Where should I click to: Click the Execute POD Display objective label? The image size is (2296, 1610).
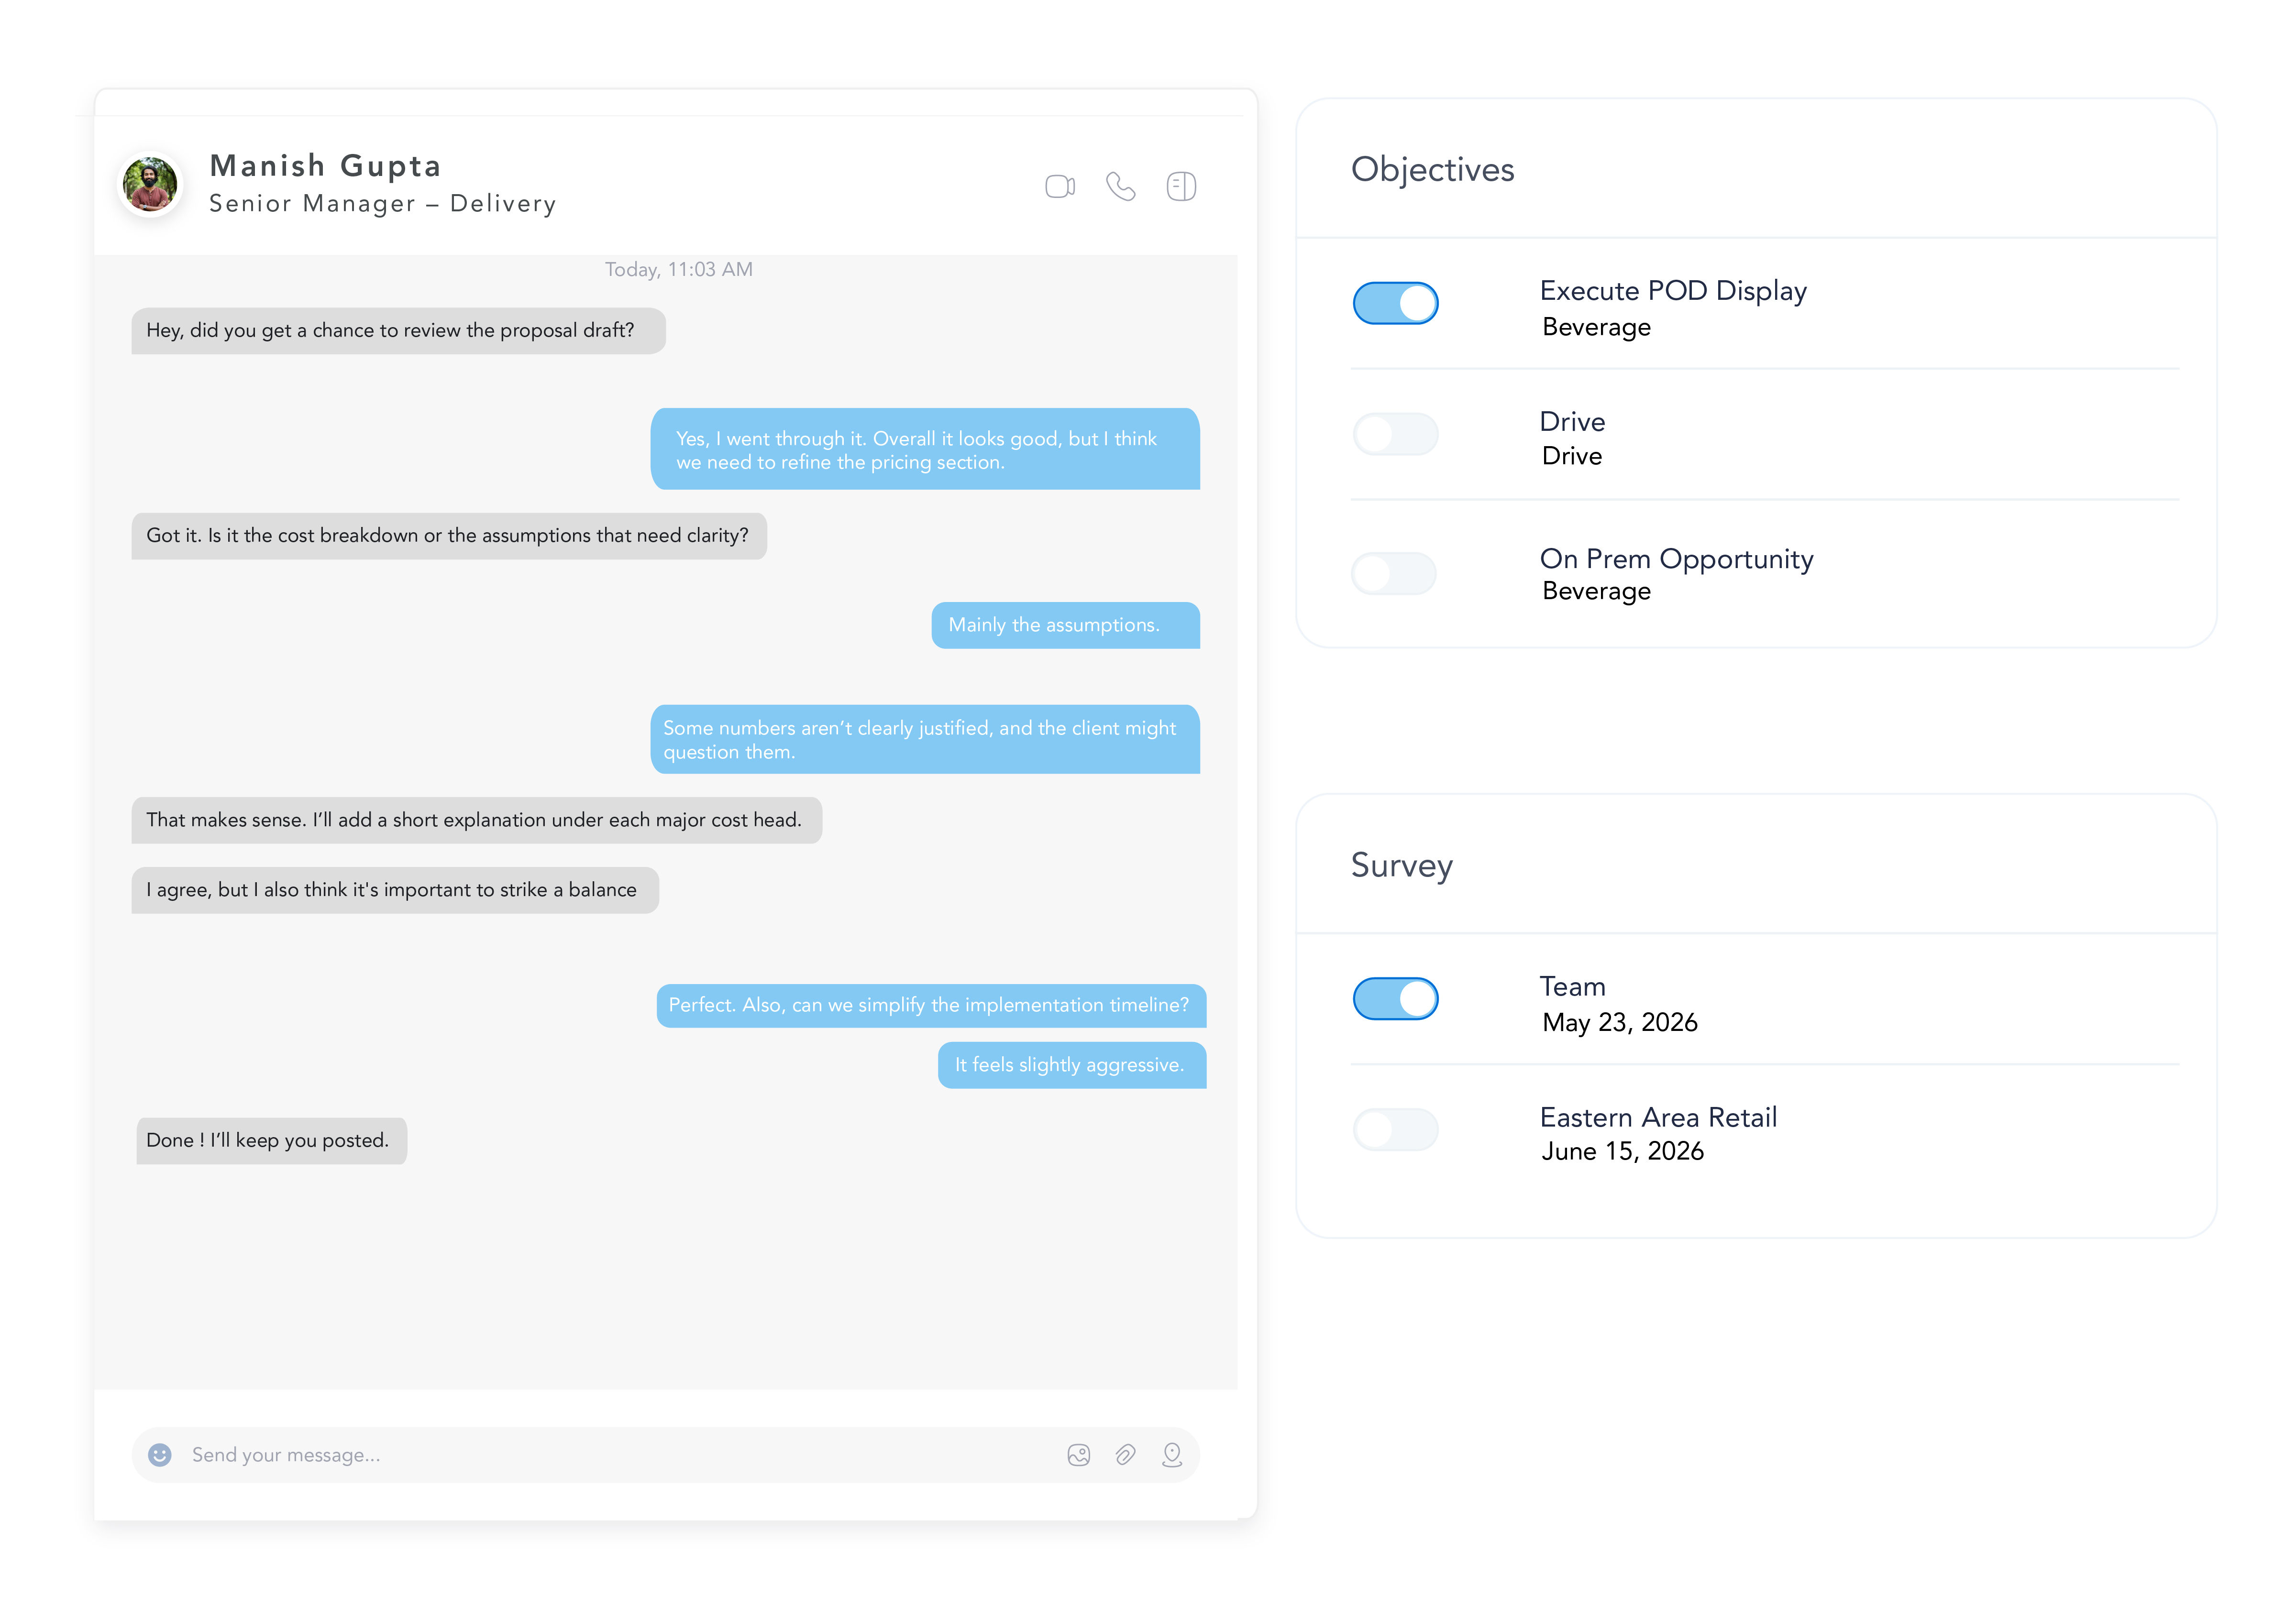(1673, 291)
